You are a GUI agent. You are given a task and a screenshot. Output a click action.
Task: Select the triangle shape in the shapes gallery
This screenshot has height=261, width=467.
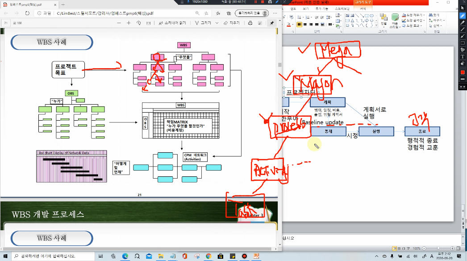click(352, 20)
